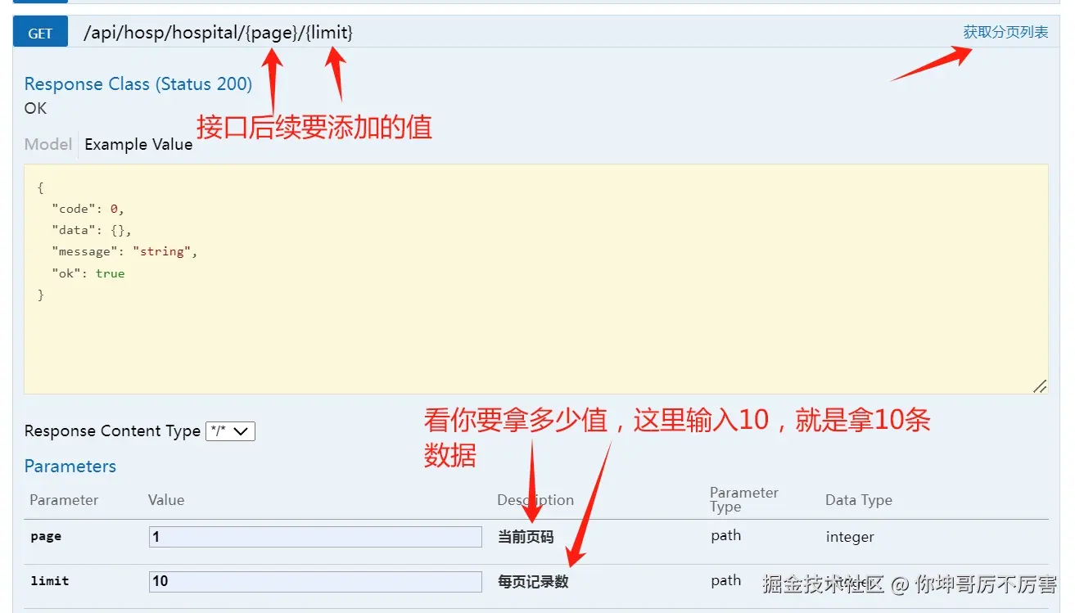Select the Example Value tab
1075x613 pixels.
click(138, 144)
